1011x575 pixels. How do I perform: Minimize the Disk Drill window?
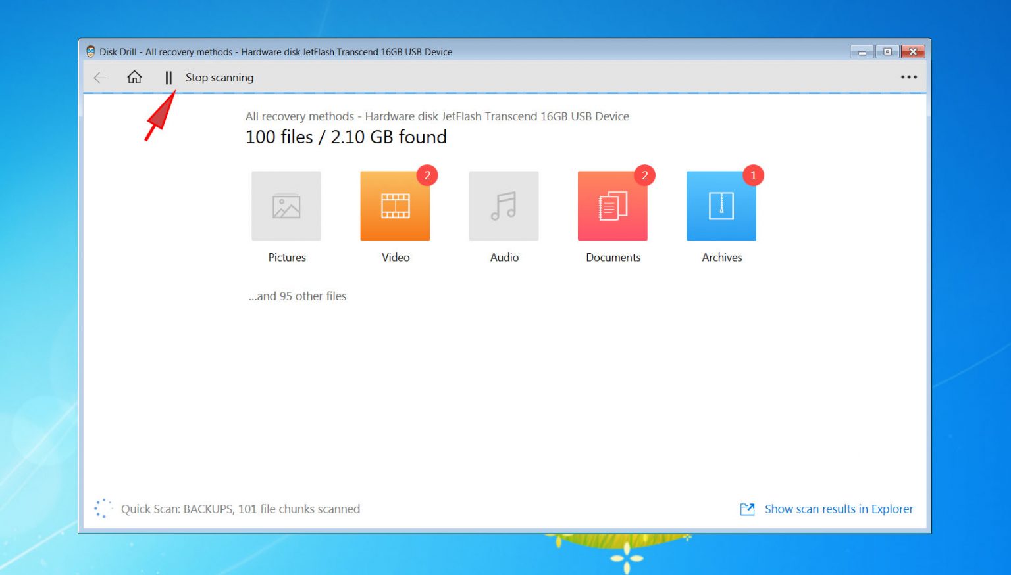click(862, 52)
